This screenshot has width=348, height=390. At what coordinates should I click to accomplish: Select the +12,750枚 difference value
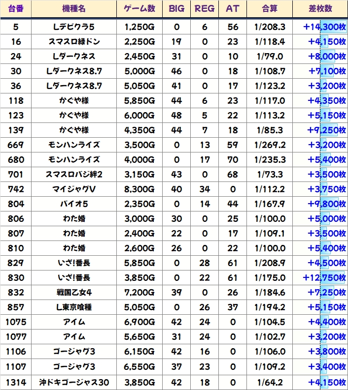(324, 277)
